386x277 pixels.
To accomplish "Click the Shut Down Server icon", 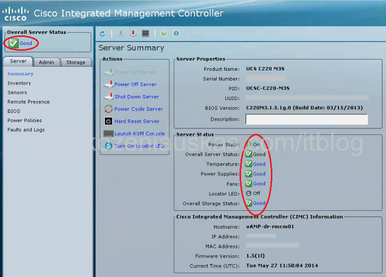I will pos(109,97).
